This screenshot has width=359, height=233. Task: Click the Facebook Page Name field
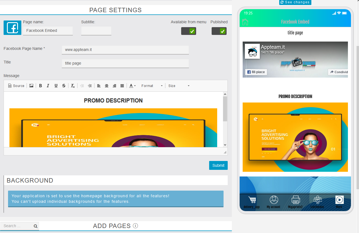125,50
